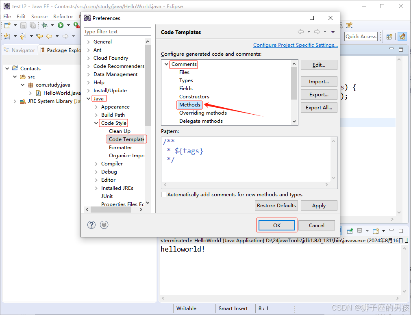Image resolution: width=411 pixels, height=315 pixels.
Task: Click the type filter text field
Action: [x=117, y=31]
